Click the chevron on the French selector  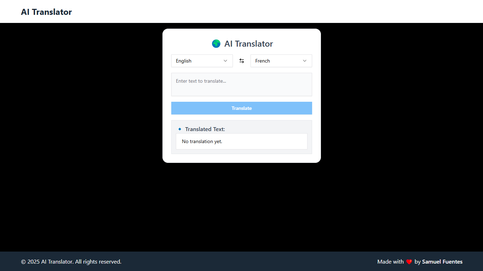click(x=305, y=61)
